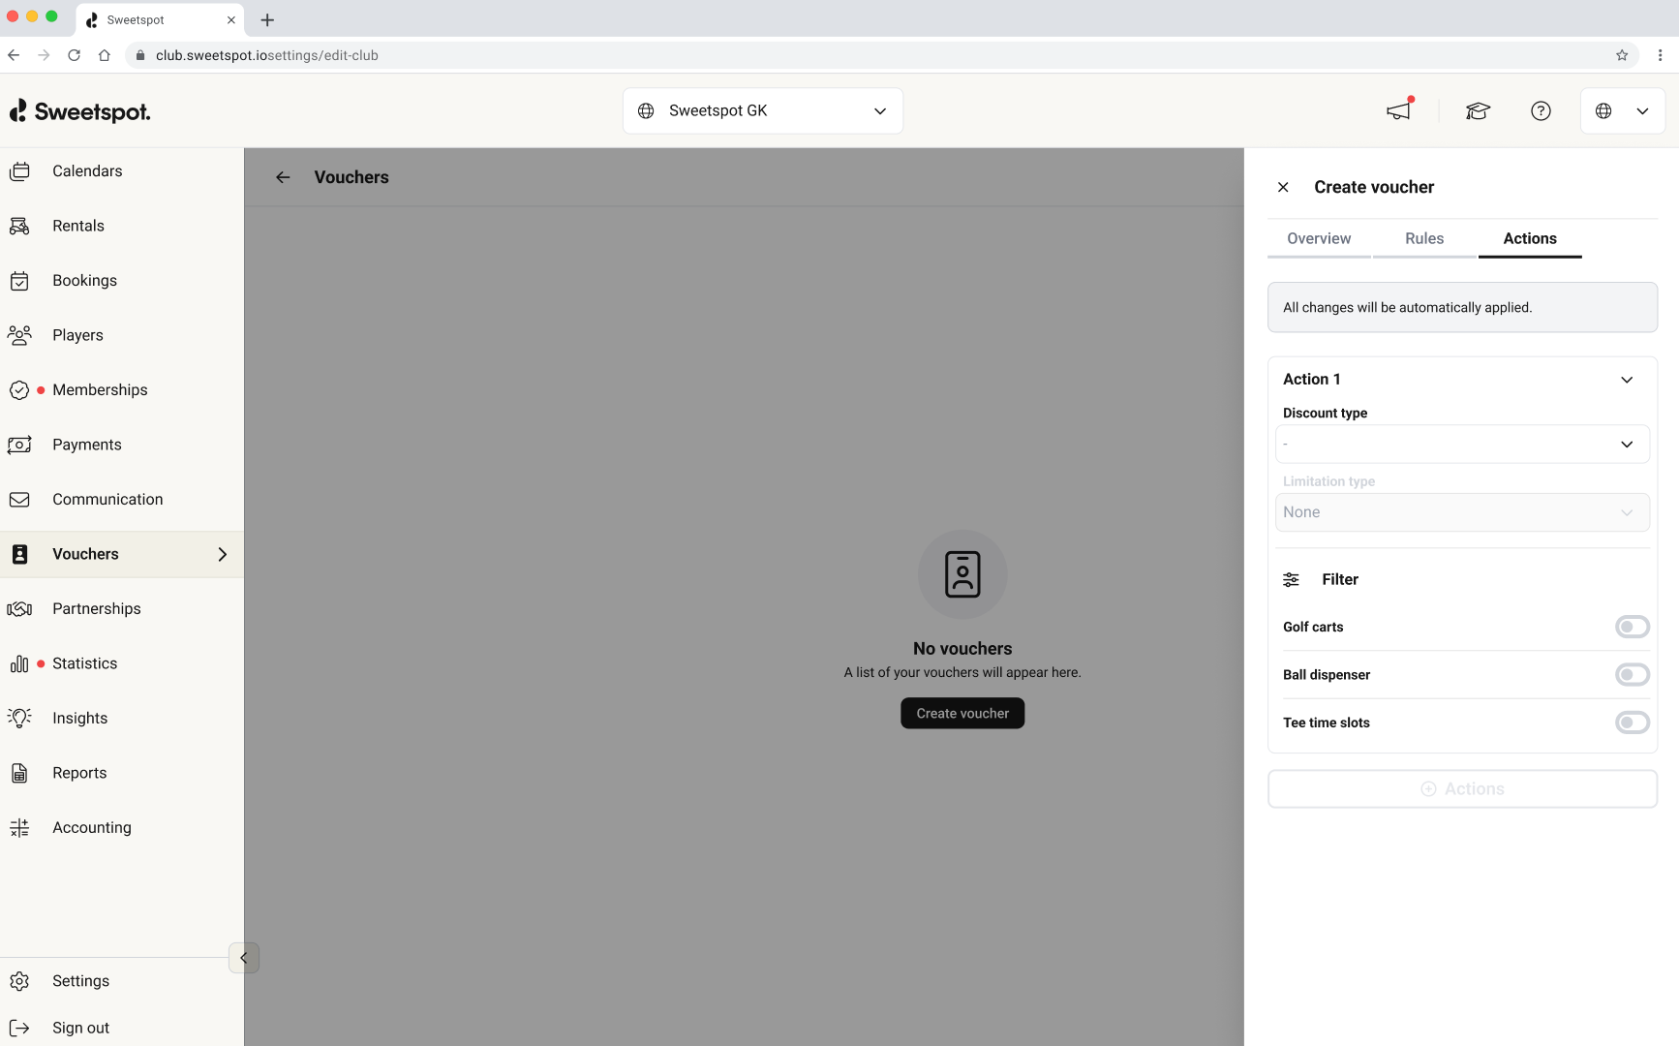Open the Sweetspot GK club selector

[x=763, y=111]
